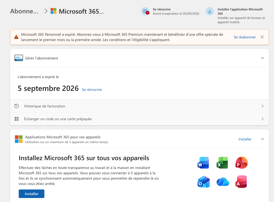This screenshot has height=202, width=274.
Task: Click the Outlook app icon
Action: click(204, 182)
